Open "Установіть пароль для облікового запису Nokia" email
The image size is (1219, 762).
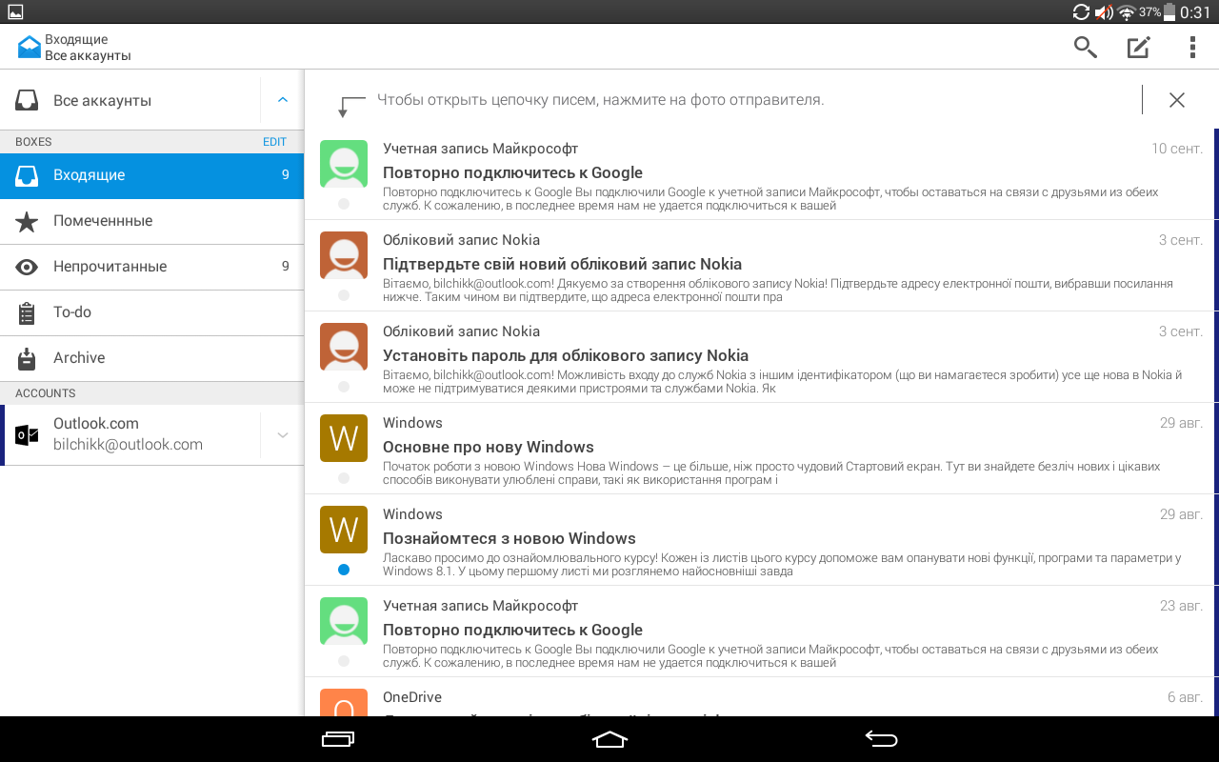(x=760, y=357)
